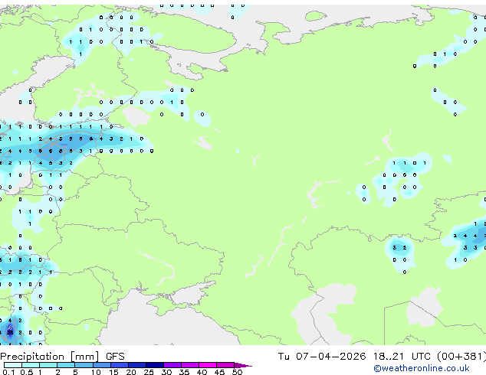486x375 pixels.
Task: Open the weatheronline.co.uk copyright link
Action: click(421, 368)
